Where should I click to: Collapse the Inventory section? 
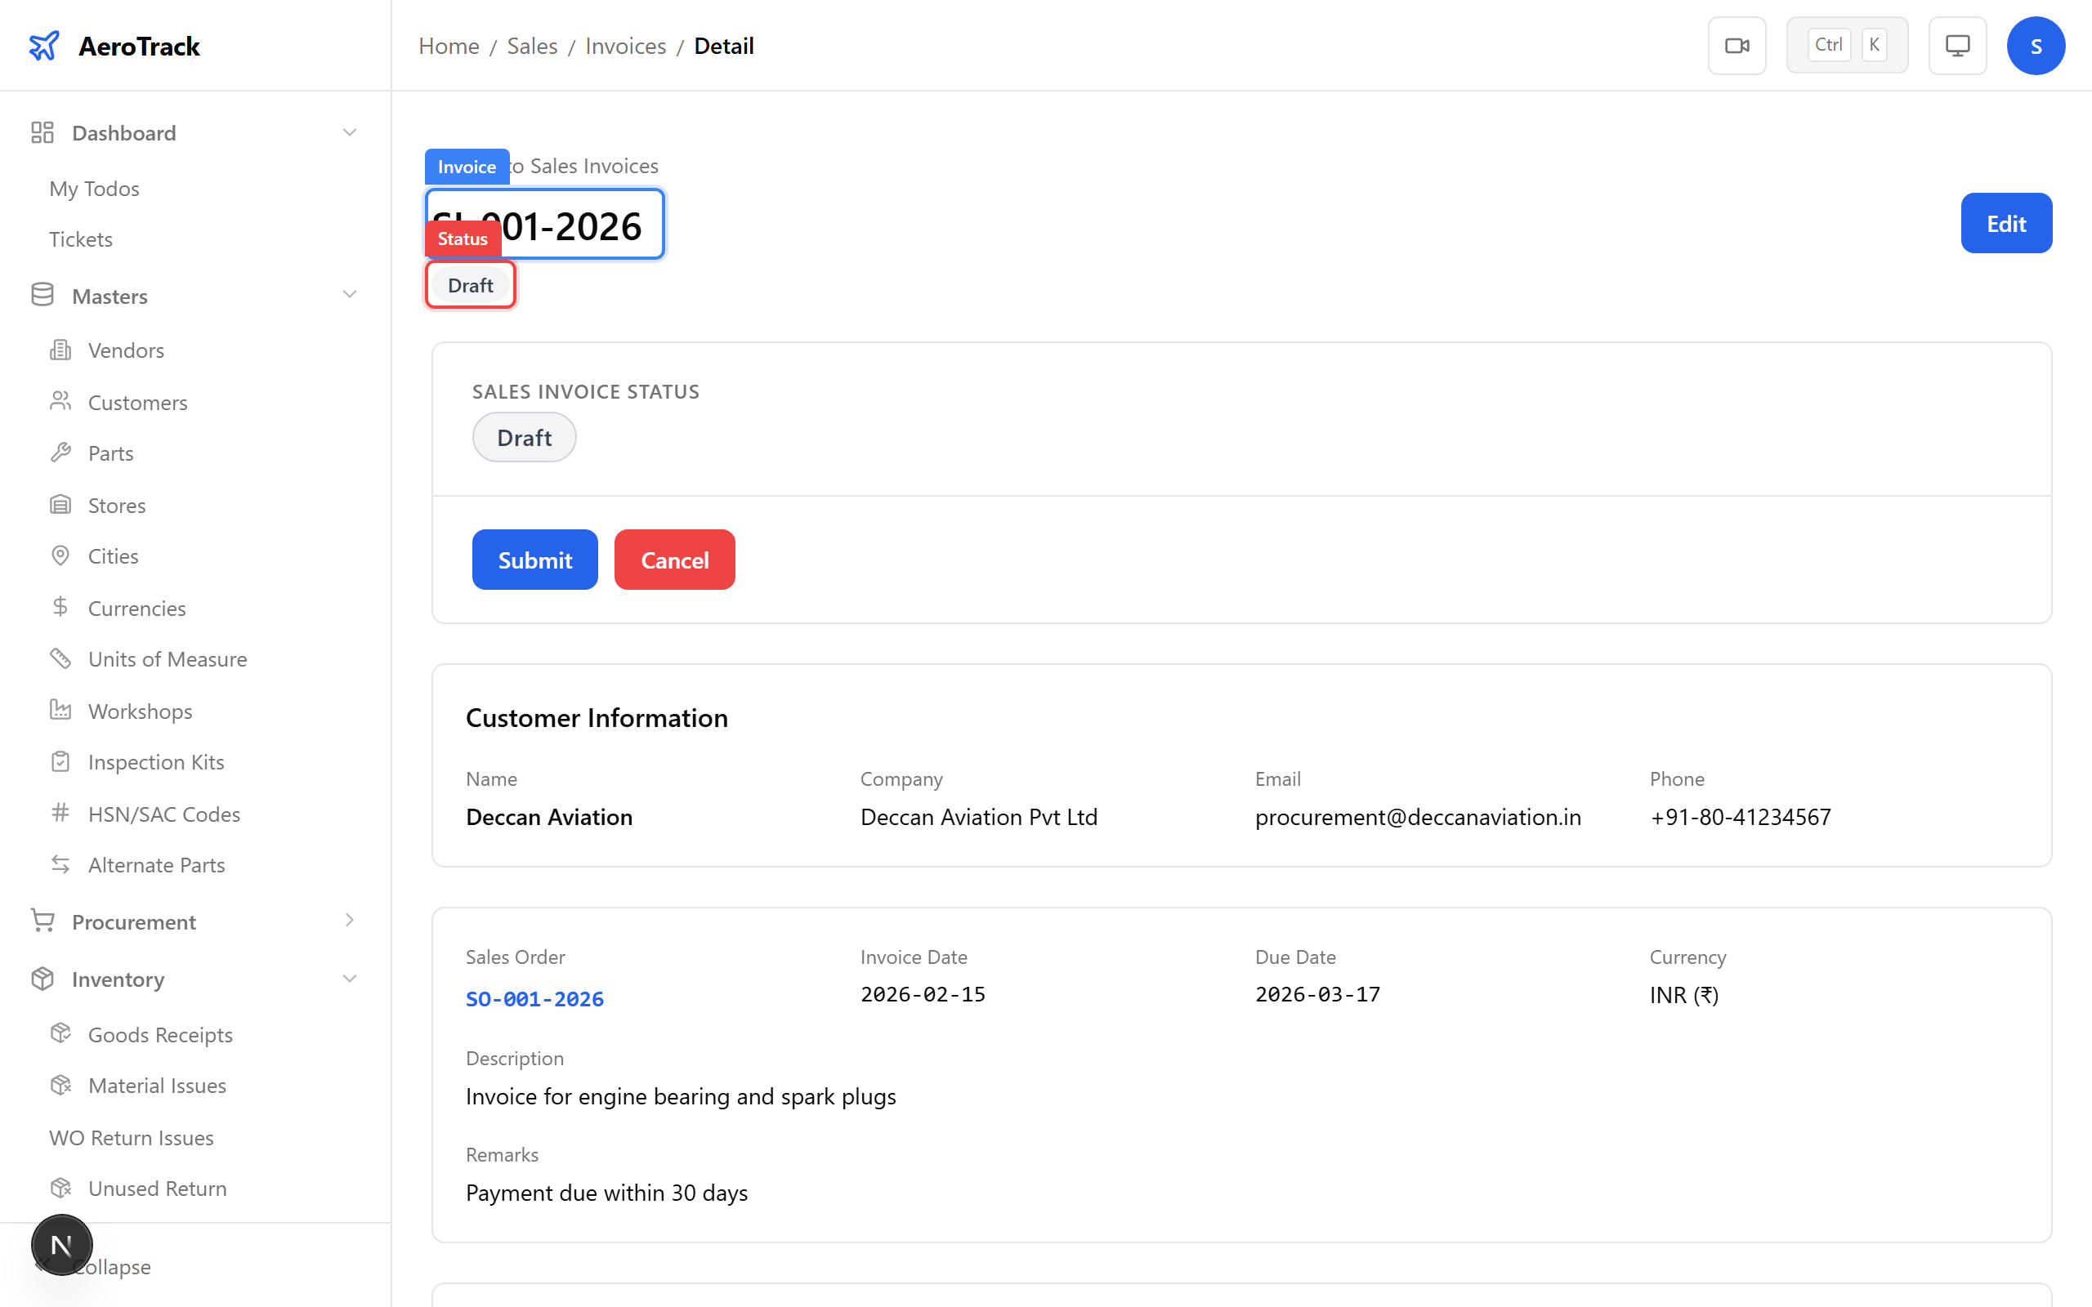(x=349, y=978)
